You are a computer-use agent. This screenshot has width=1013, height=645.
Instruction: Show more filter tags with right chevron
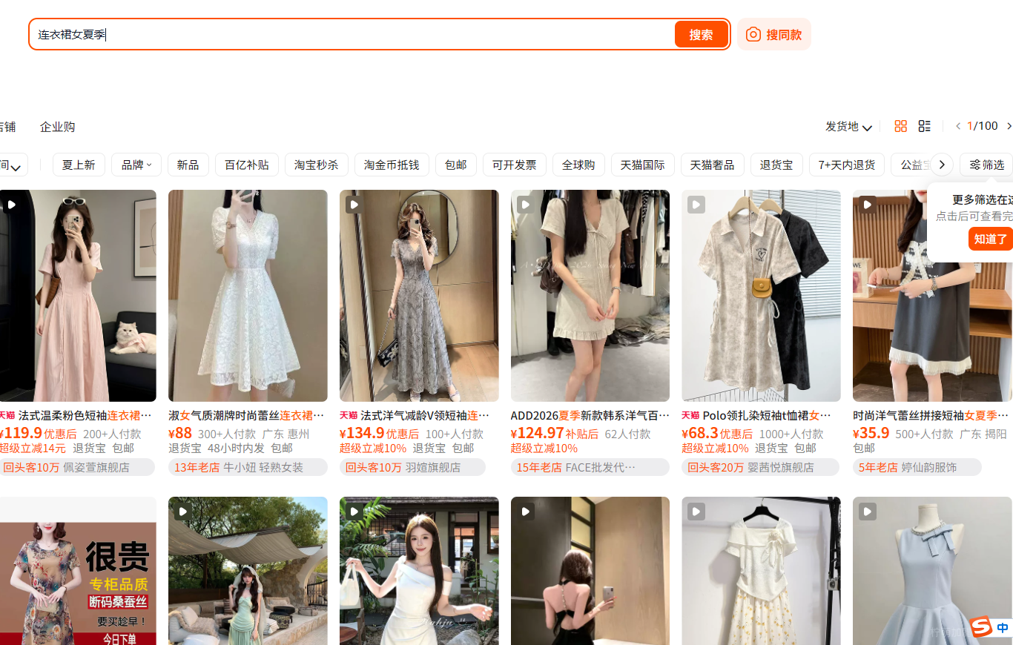pos(942,165)
